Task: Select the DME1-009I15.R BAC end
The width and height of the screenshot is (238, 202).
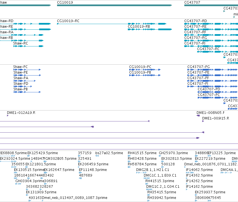Action: pyautogui.click(x=203, y=121)
